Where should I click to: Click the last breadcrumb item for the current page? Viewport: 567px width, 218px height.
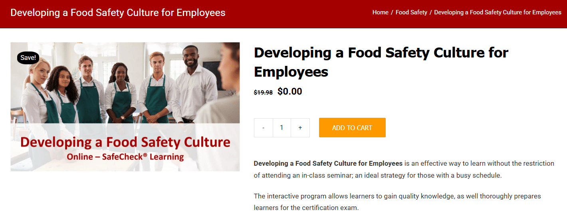coord(498,12)
